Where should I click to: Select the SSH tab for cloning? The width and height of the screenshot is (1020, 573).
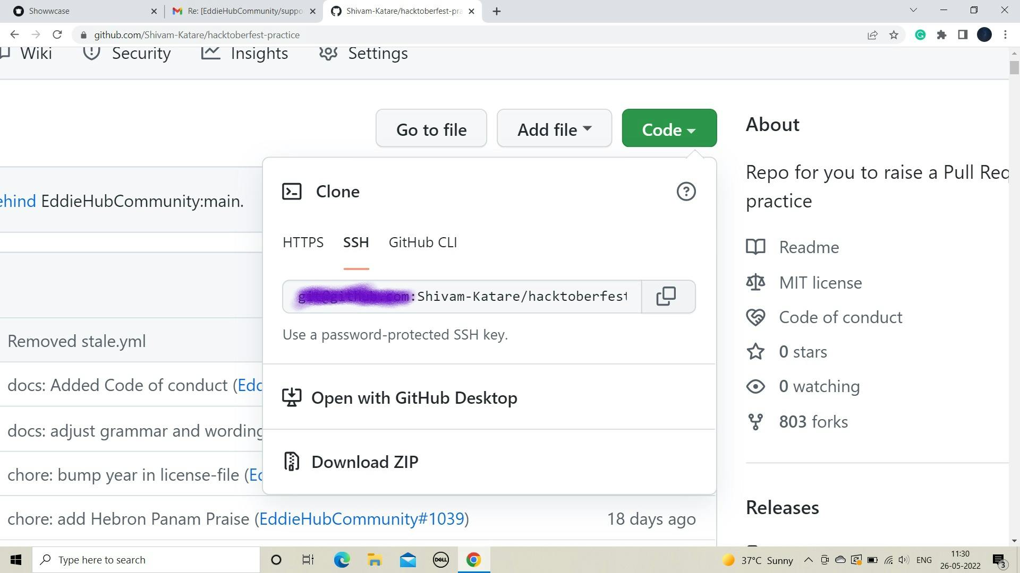[356, 242]
